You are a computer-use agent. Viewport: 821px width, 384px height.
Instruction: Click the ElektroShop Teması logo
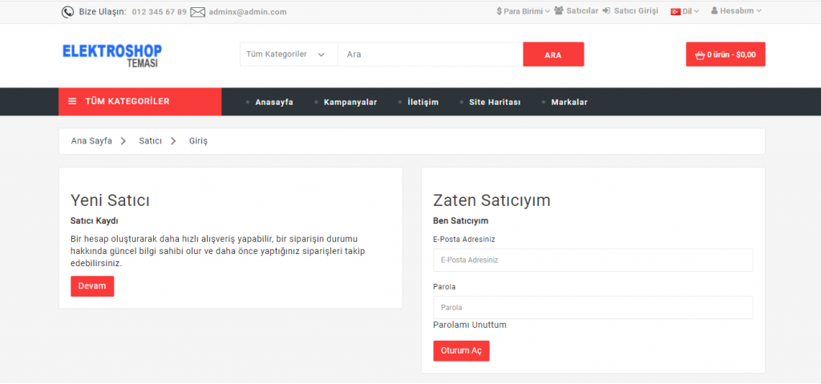(112, 55)
